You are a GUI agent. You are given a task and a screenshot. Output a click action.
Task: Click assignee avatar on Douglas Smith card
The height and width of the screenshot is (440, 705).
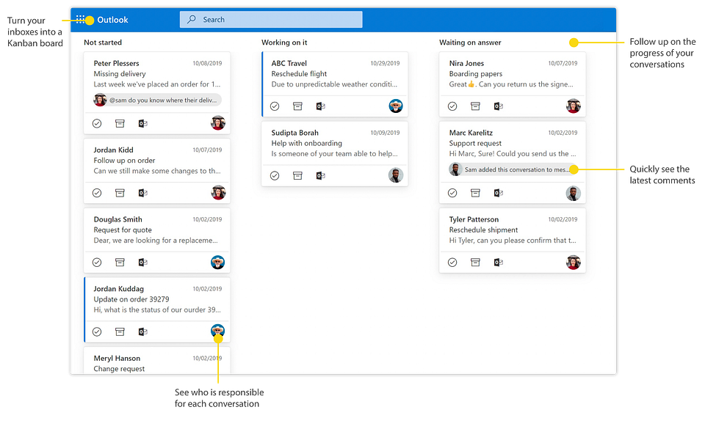(217, 263)
